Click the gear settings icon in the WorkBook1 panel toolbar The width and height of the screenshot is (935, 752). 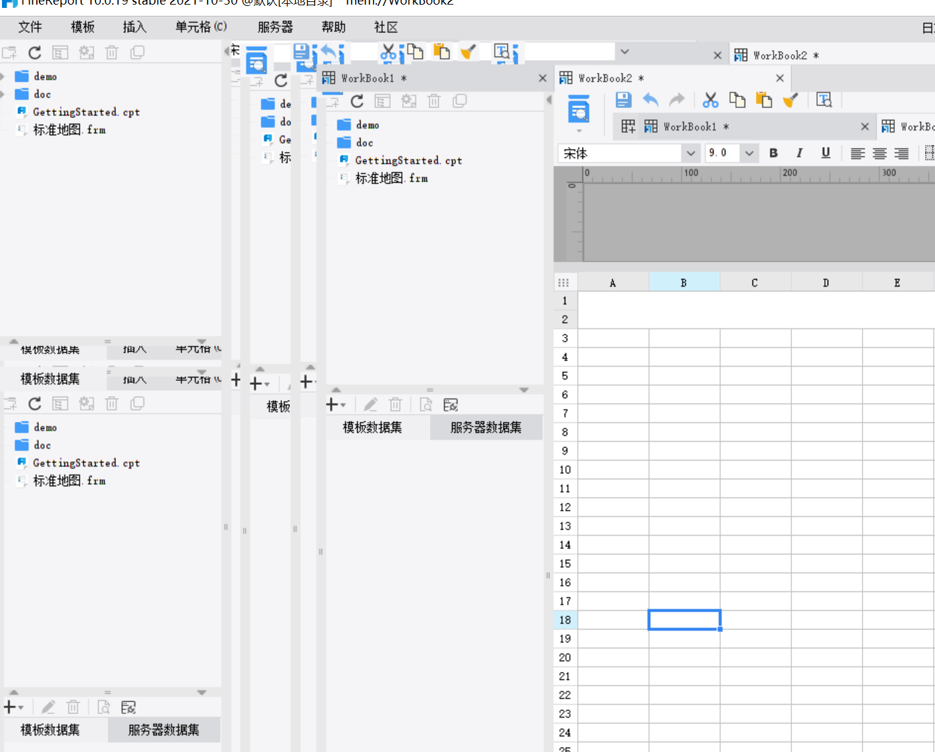pos(409,101)
